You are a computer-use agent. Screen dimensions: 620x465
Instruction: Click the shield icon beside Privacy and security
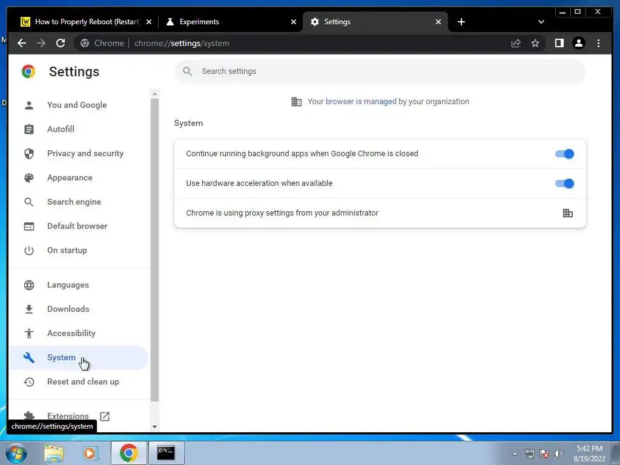(x=29, y=153)
